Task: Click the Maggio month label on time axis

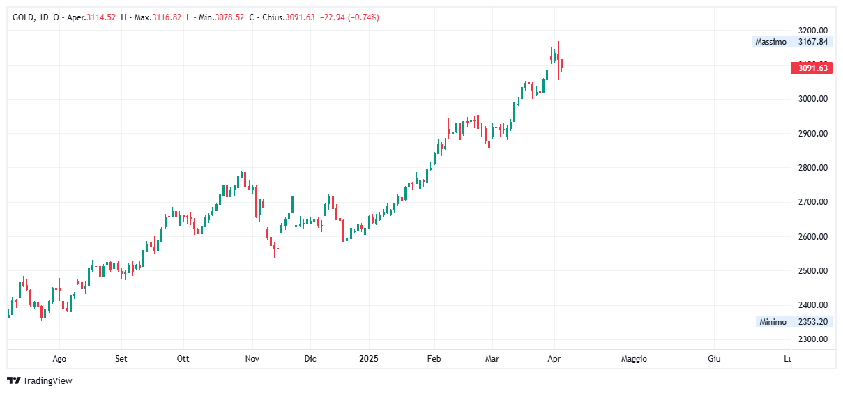Action: pyautogui.click(x=634, y=359)
